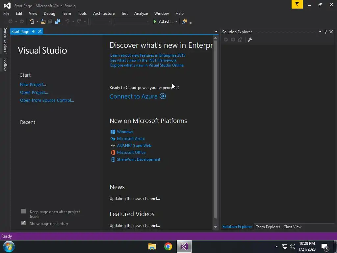Open toolbar options overflow dropdown
The width and height of the screenshot is (337, 253).
click(191, 23)
